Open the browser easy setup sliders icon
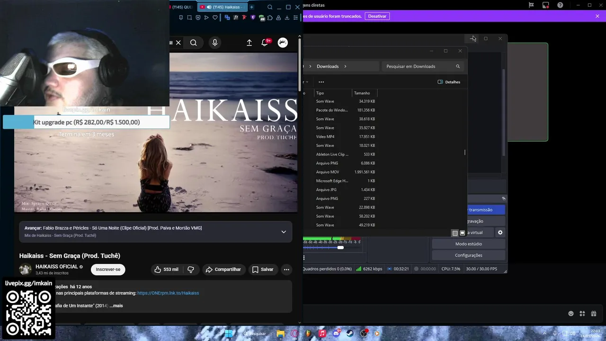This screenshot has width=606, height=341. pos(295,18)
